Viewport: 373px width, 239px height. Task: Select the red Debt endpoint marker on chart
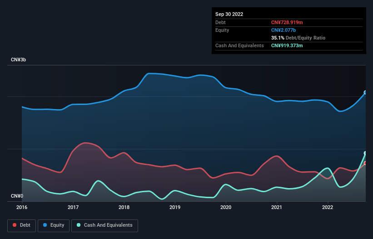coord(365,163)
